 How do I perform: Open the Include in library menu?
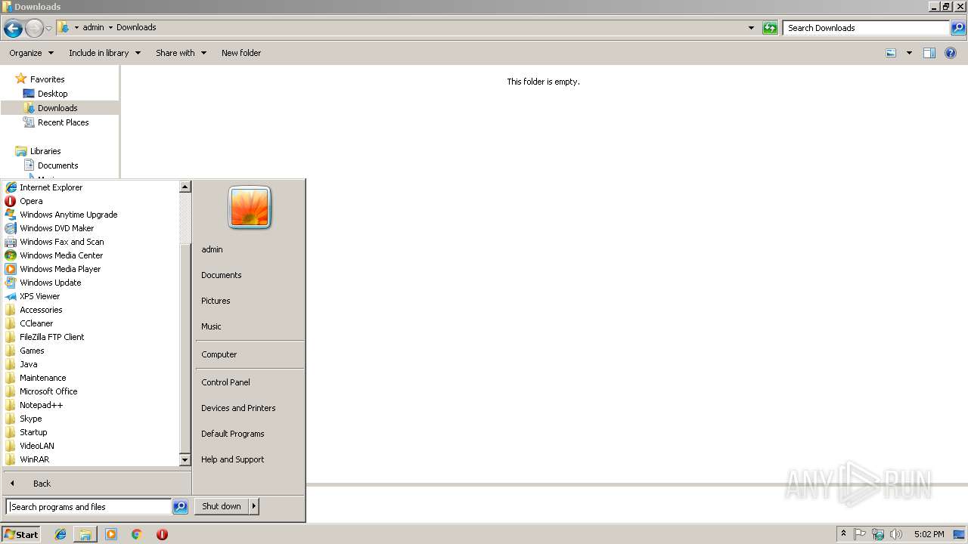click(104, 53)
